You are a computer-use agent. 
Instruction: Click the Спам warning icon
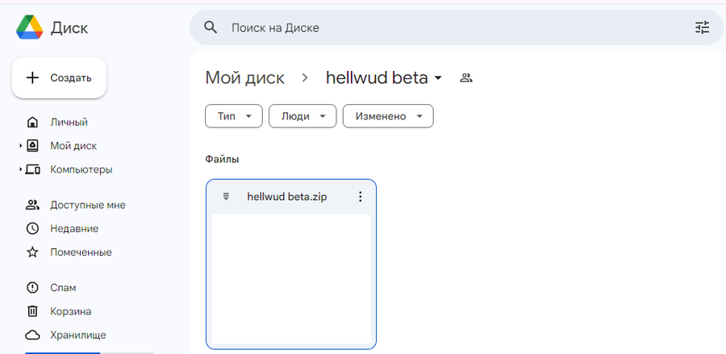tap(32, 288)
